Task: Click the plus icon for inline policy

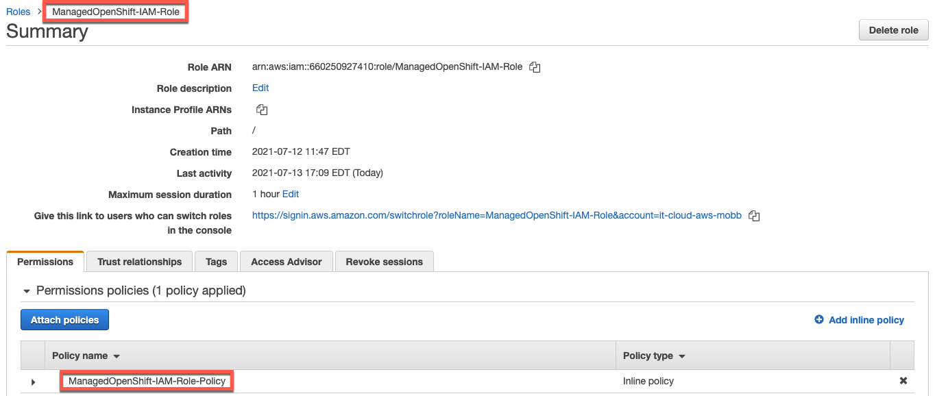Action: pos(818,320)
